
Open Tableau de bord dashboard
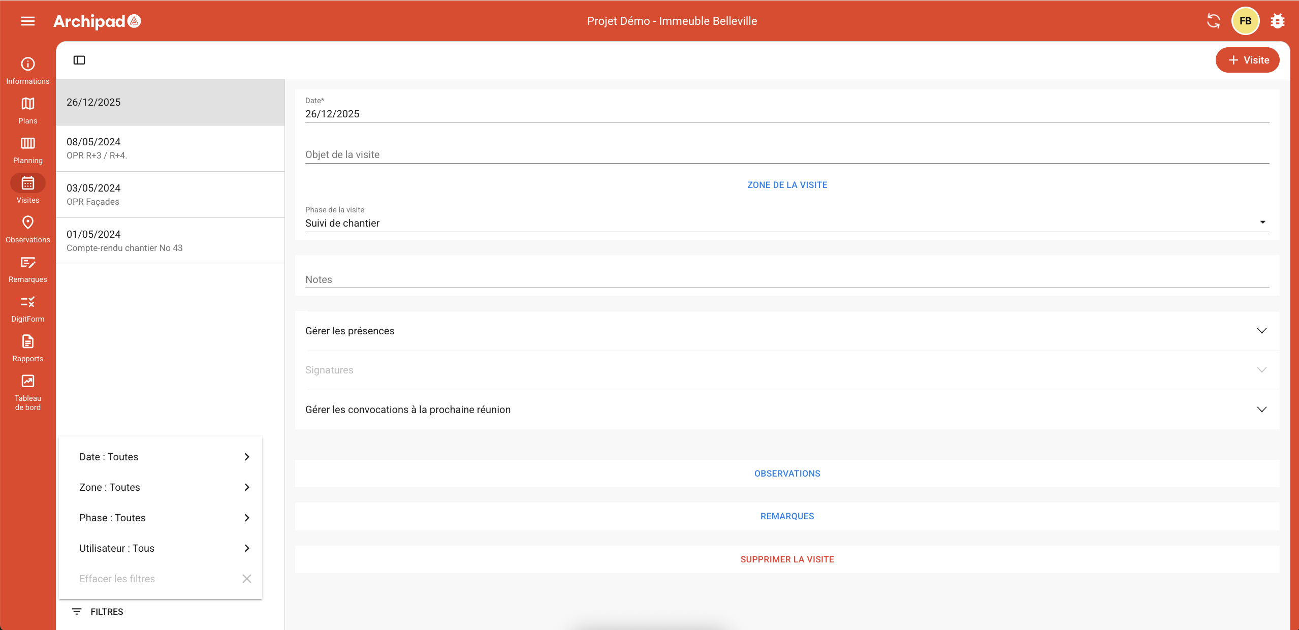pos(27,392)
